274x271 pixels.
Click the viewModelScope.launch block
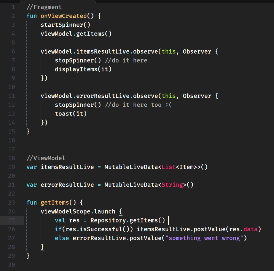(x=79, y=211)
